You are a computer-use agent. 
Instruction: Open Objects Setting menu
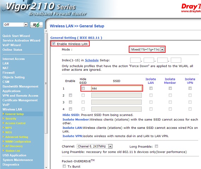click(x=13, y=77)
